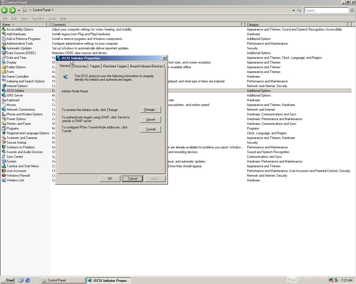This screenshot has width=356, height=284.
Task: Select the Wireless Link icon
Action: click(x=4, y=180)
